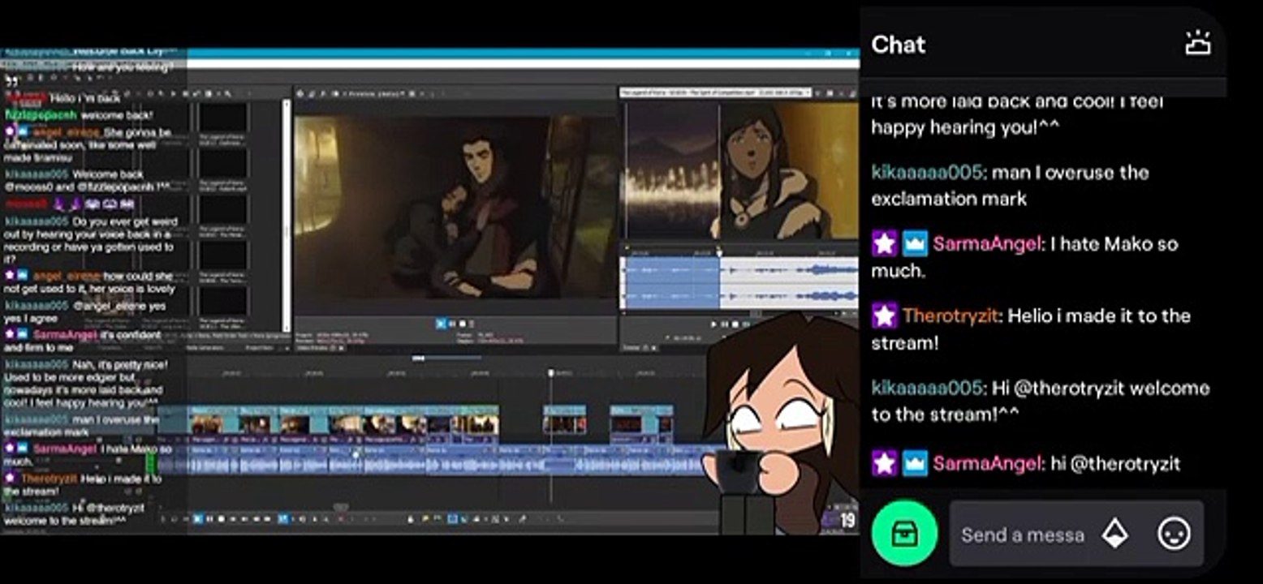1263x584 pixels.
Task: Tap the crown badge on SarmaAngel's "hi" message
Action: (915, 463)
